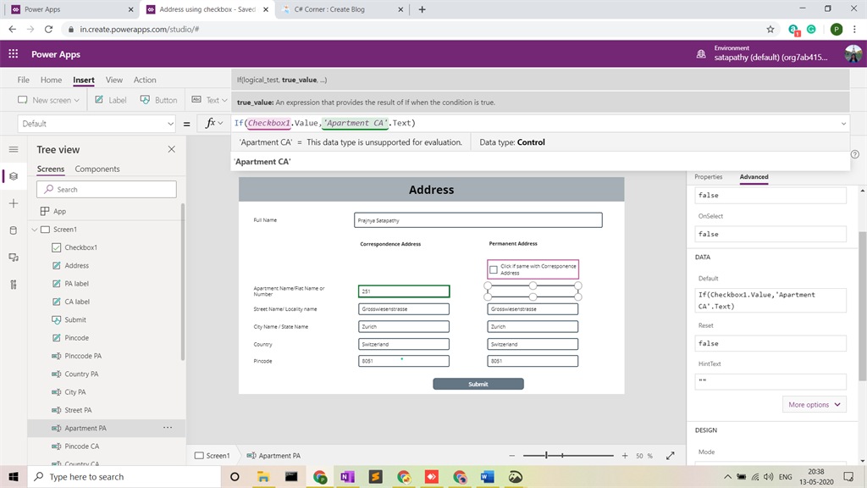The height and width of the screenshot is (488, 867).
Task: Collapse the Screen1 tree node
Action: [34, 229]
